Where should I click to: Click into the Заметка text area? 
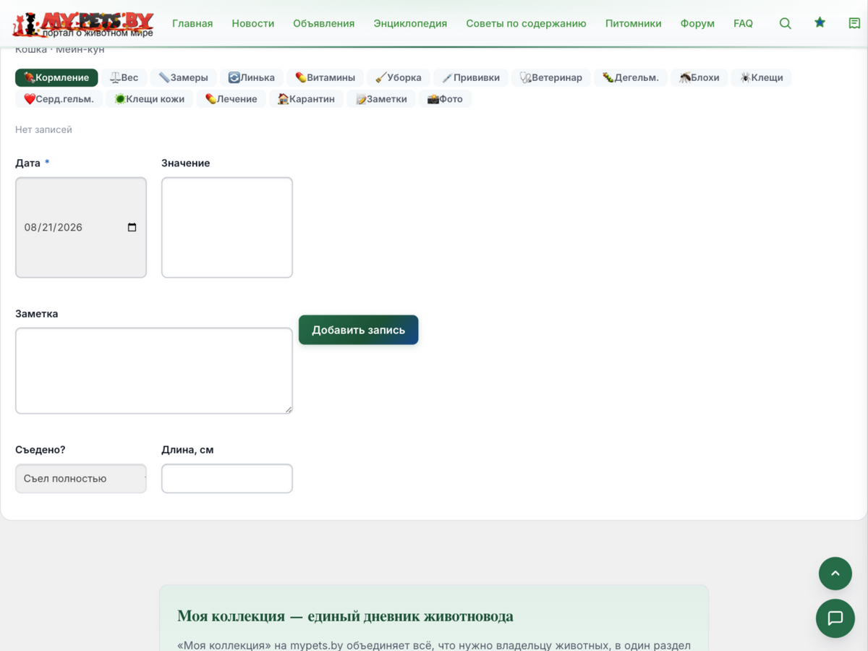point(154,371)
